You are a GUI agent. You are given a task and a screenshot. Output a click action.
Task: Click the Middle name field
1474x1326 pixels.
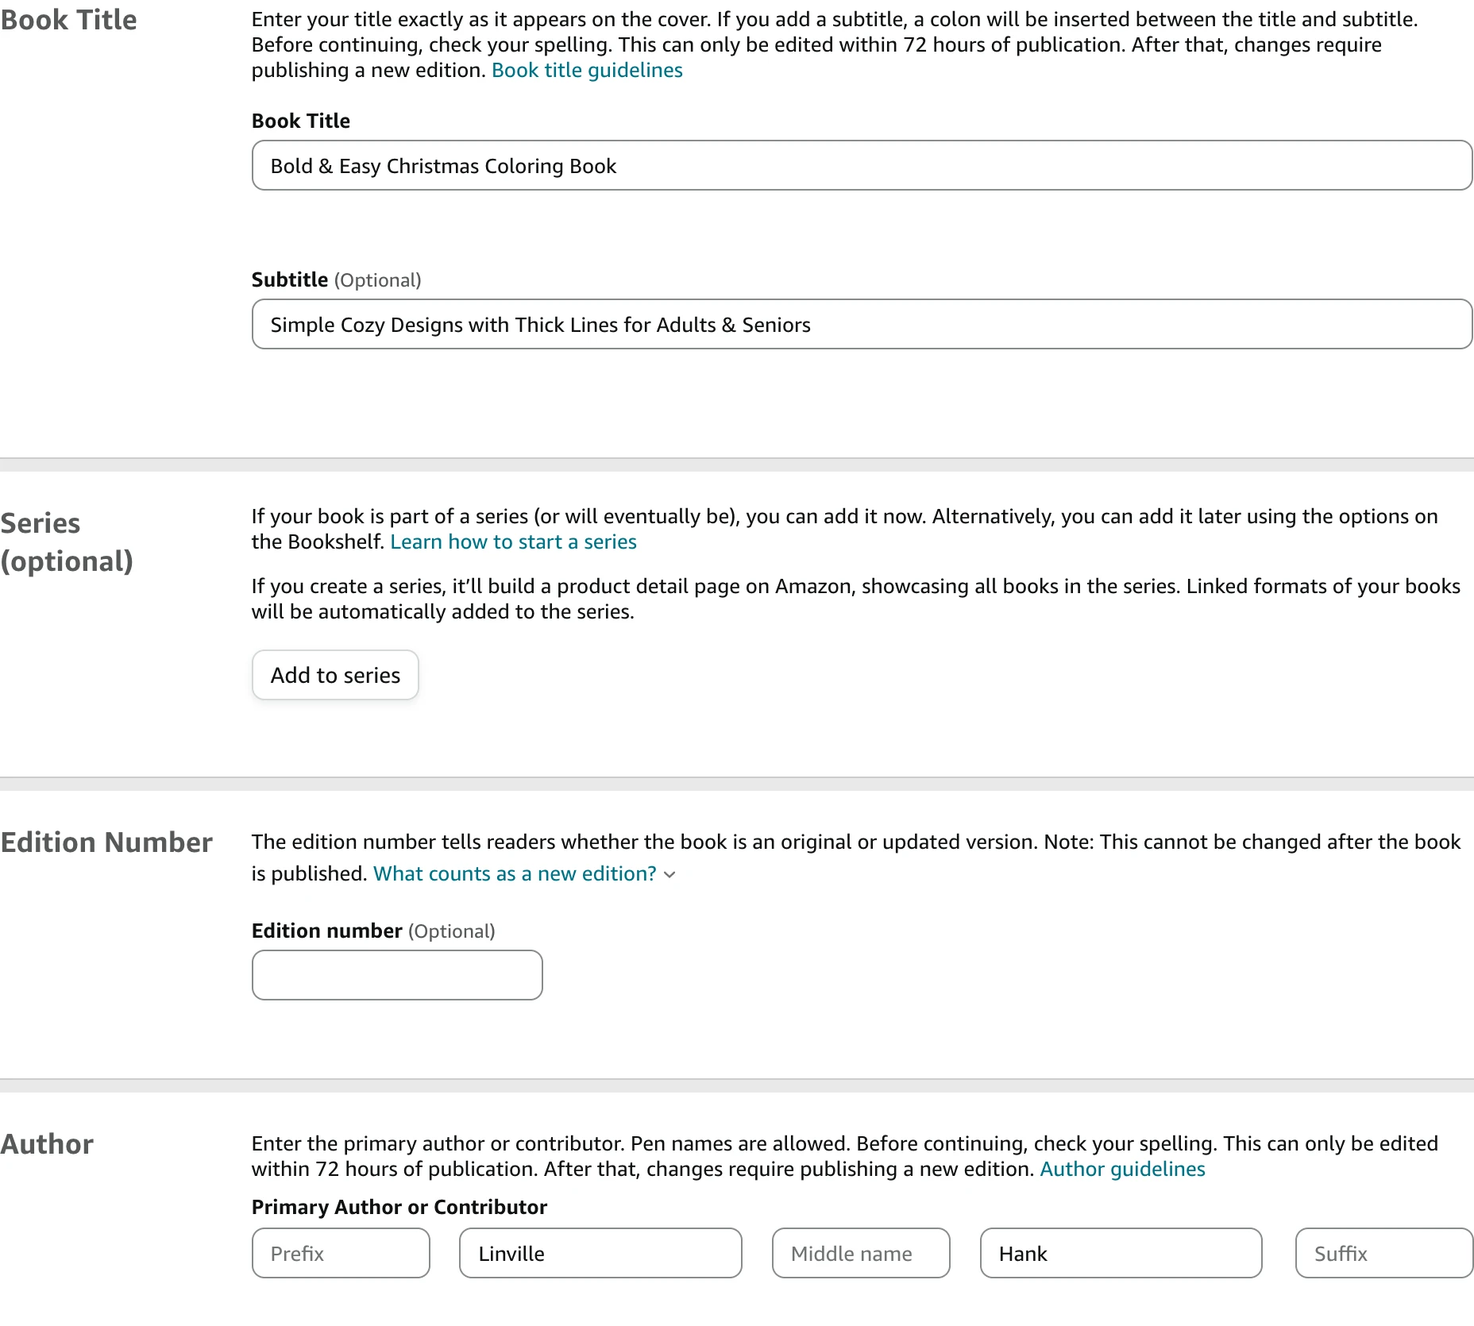pos(861,1253)
